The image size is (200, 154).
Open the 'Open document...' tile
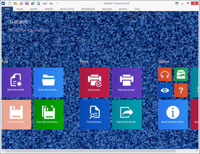48,82
